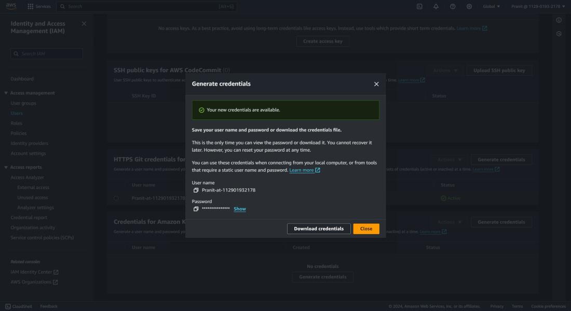Collapse Access management section
The image size is (571, 311).
tap(6, 93)
